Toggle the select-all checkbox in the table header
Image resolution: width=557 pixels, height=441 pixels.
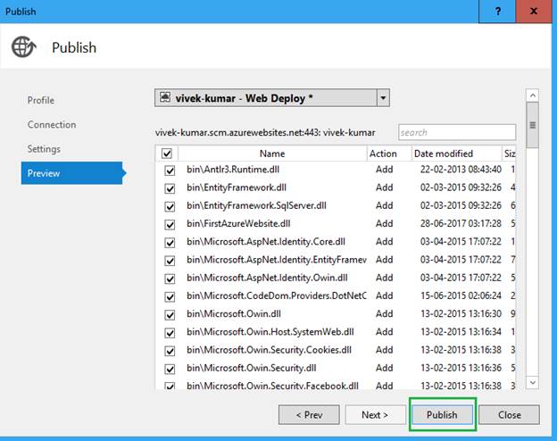[167, 154]
